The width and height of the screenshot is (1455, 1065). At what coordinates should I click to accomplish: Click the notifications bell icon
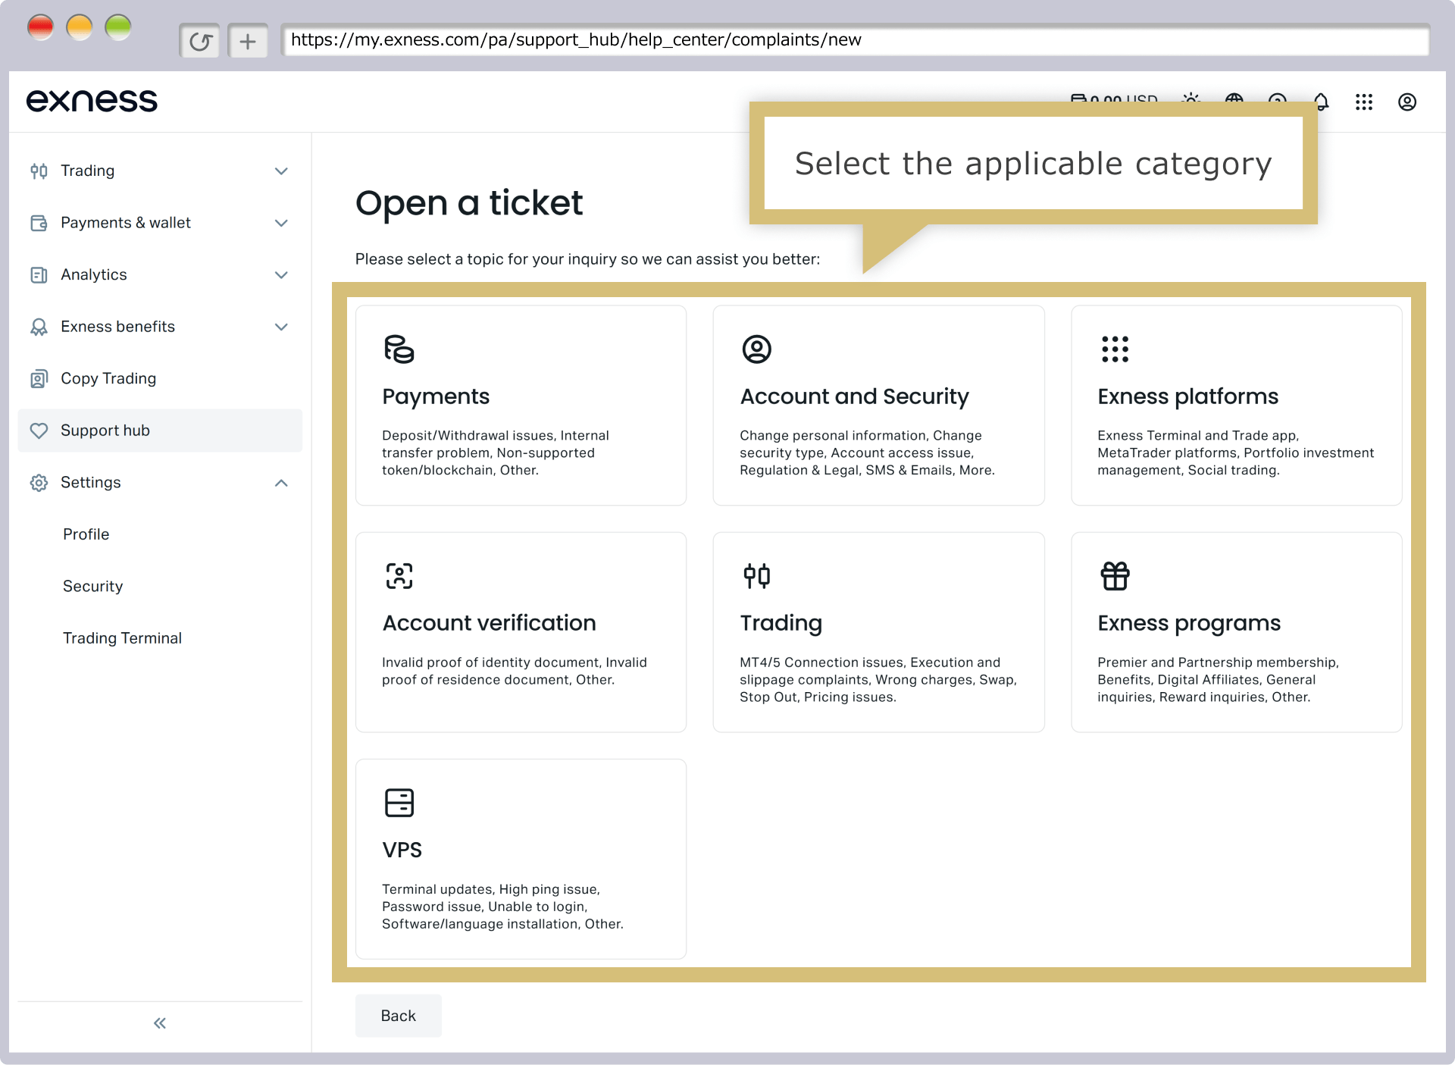(x=1321, y=102)
